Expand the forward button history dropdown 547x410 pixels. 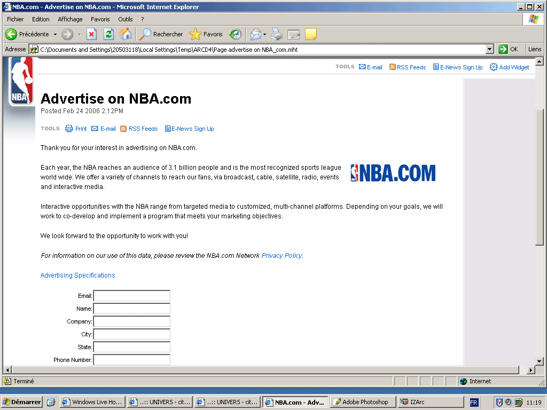coord(79,34)
